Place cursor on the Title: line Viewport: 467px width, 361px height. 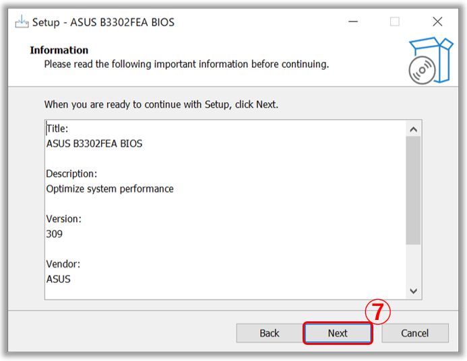pos(57,128)
